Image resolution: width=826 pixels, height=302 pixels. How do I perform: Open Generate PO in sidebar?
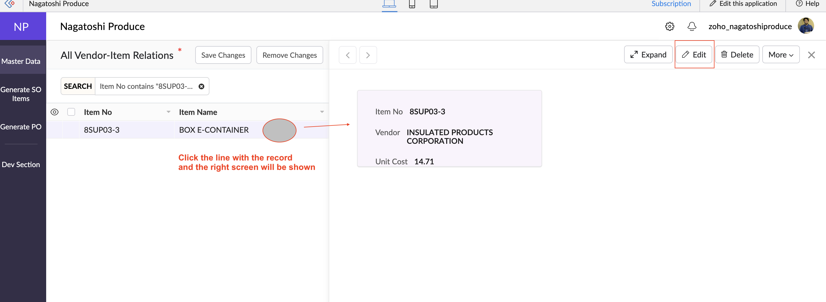[21, 127]
